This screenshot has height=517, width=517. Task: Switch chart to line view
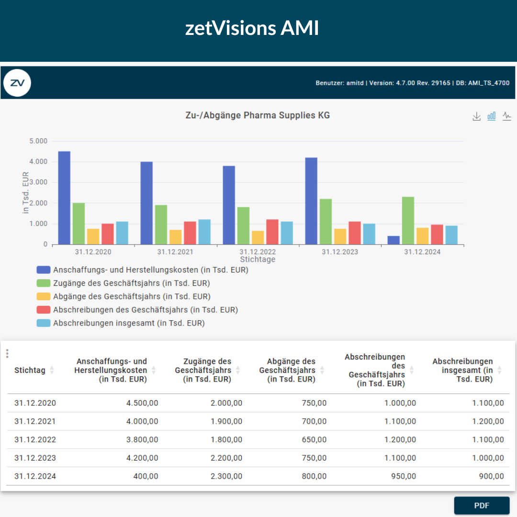[x=507, y=116]
